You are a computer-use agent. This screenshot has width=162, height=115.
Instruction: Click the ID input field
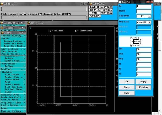point(144,6)
